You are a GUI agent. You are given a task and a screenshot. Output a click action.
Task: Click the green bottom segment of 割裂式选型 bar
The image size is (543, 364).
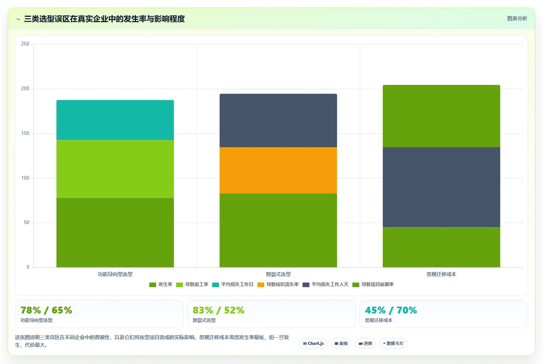click(278, 230)
